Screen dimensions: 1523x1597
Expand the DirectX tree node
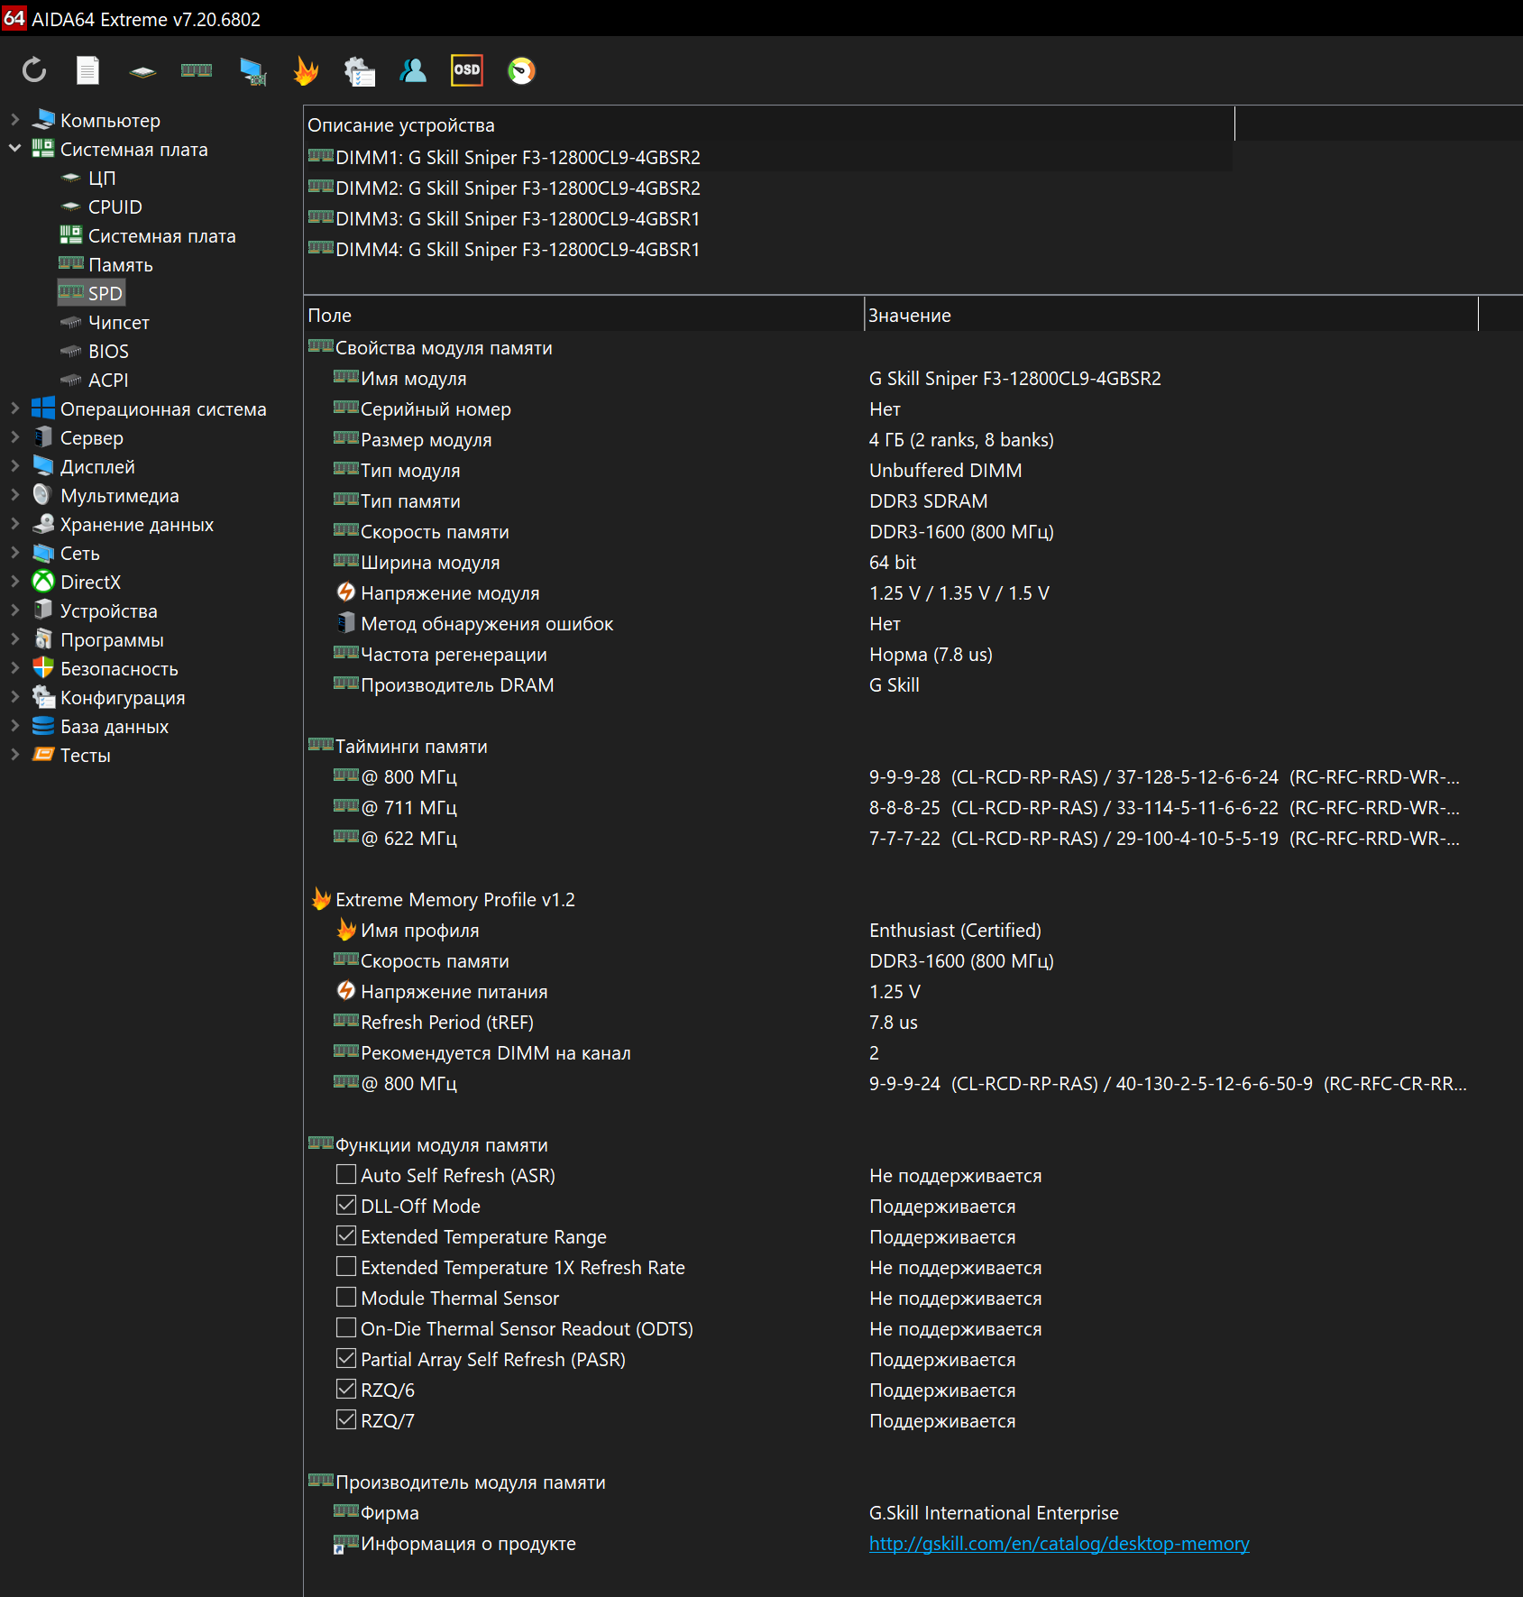(x=14, y=582)
